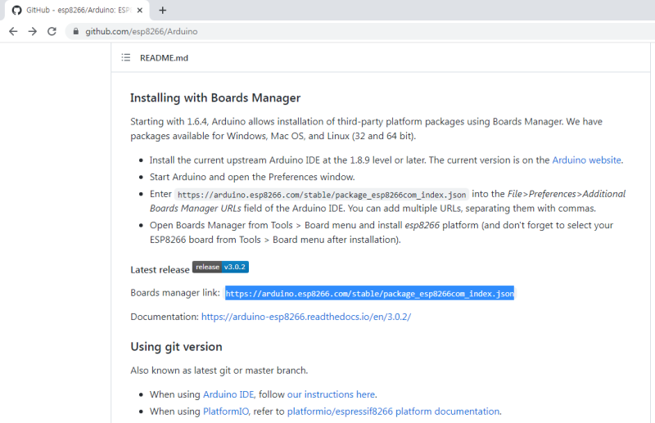Image resolution: width=655 pixels, height=423 pixels.
Task: Follow the 'our instructions here' link
Action: (x=331, y=394)
